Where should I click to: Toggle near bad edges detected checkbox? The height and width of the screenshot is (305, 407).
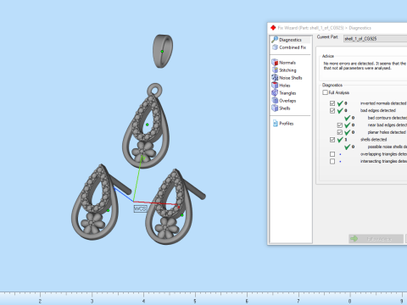[340, 125]
